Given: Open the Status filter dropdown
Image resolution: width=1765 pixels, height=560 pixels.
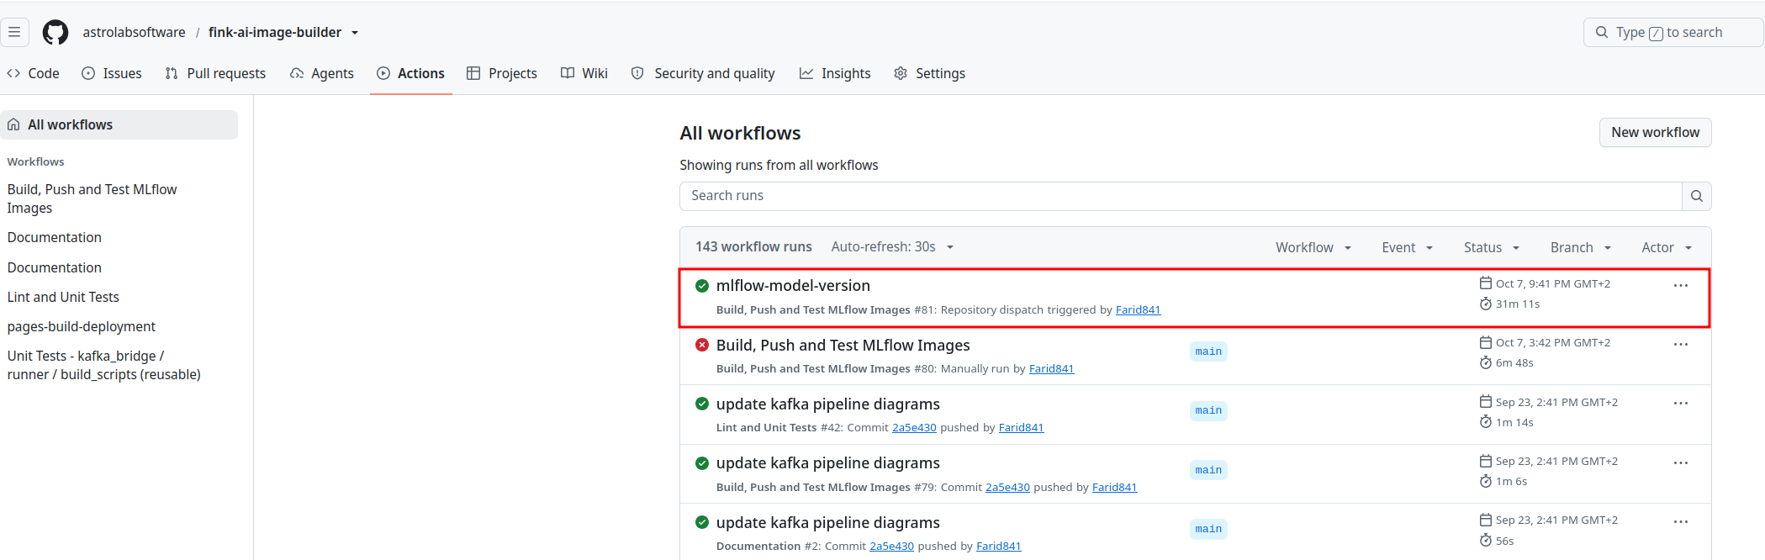Looking at the screenshot, I should pos(1491,247).
